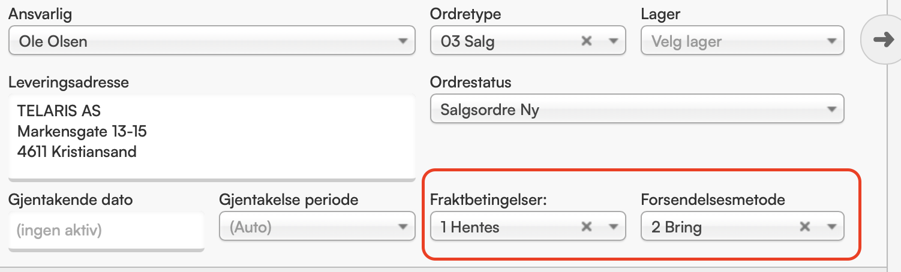Clear the Ordretype selection with the X

coord(587,41)
